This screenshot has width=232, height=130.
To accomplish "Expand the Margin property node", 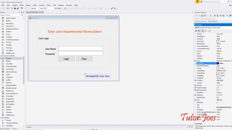I will [195, 85].
